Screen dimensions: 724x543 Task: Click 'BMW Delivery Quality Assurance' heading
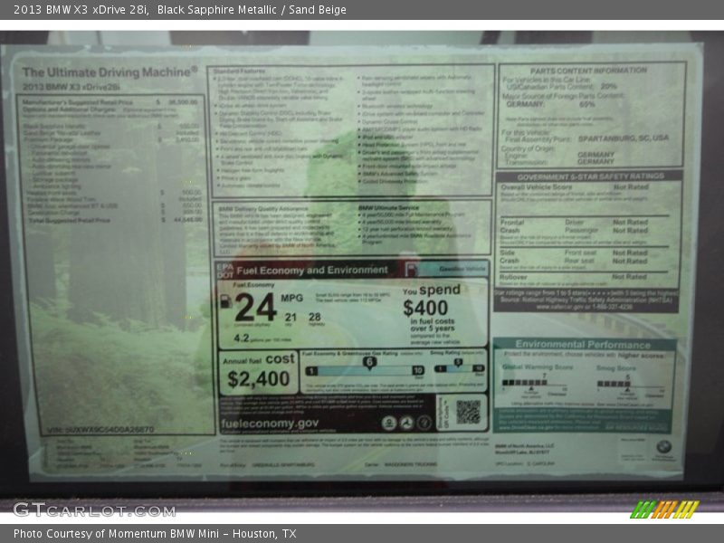[263, 209]
